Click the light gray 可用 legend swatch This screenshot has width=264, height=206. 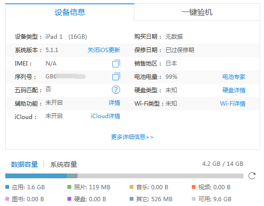(x=194, y=199)
